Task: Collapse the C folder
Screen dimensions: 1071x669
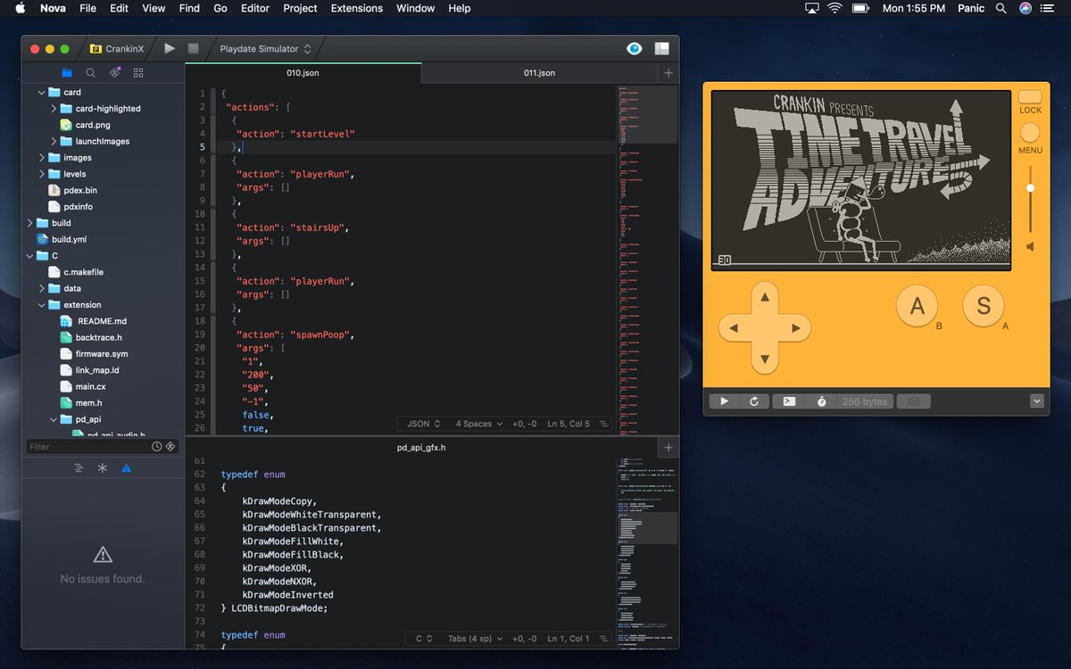Action: [29, 255]
